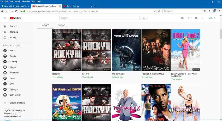The width and height of the screenshot is (222, 121).
Task: Open the All Dogs Go to Heaven poster
Action: [67, 102]
